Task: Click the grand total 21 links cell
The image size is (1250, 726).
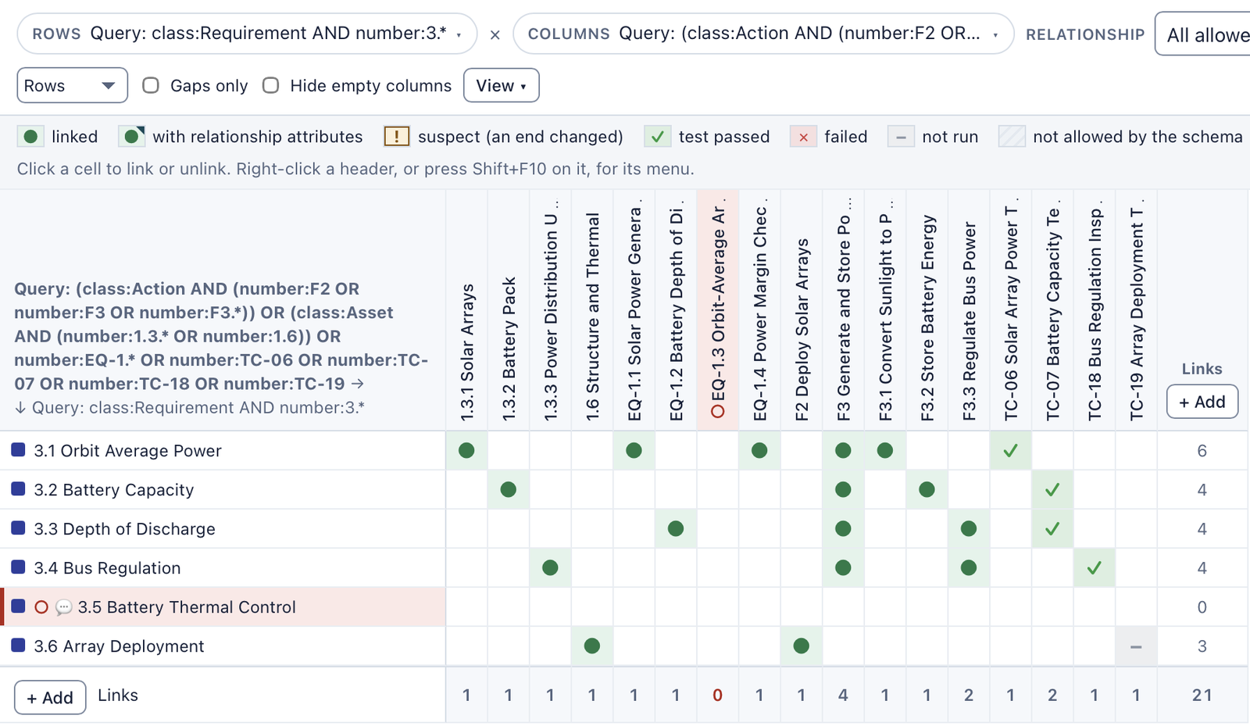Action: (1202, 695)
